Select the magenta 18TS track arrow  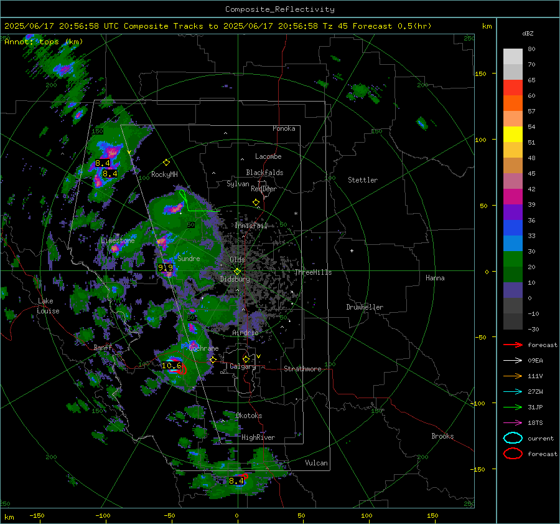pos(513,423)
